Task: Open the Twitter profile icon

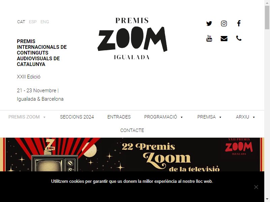Action: tap(209, 23)
